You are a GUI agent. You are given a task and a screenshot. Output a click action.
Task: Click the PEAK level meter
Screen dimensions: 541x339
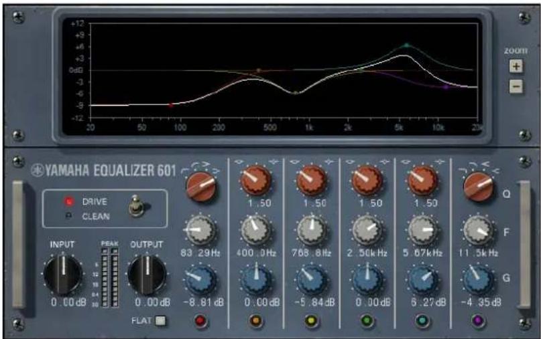coord(110,277)
